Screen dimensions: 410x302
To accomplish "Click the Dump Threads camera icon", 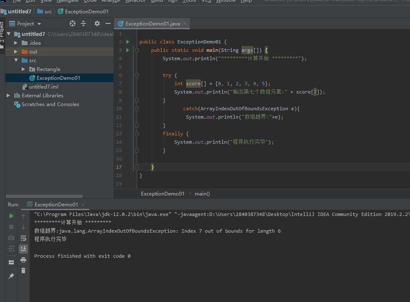I will (x=11, y=238).
